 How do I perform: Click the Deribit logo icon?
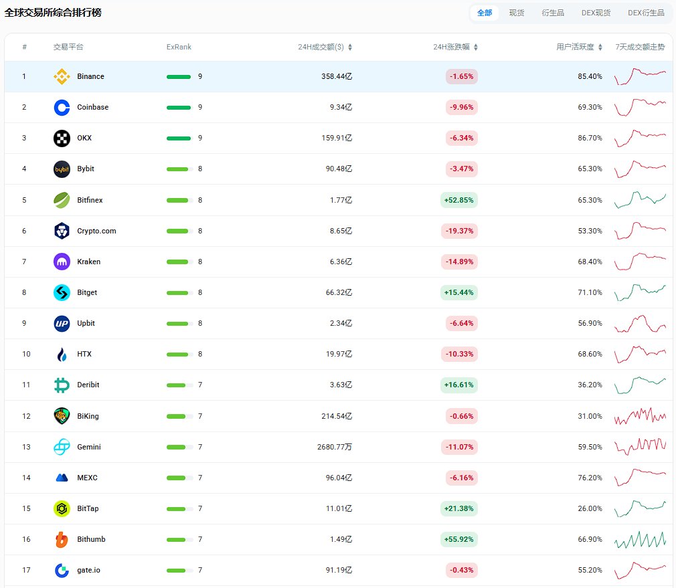tap(62, 385)
